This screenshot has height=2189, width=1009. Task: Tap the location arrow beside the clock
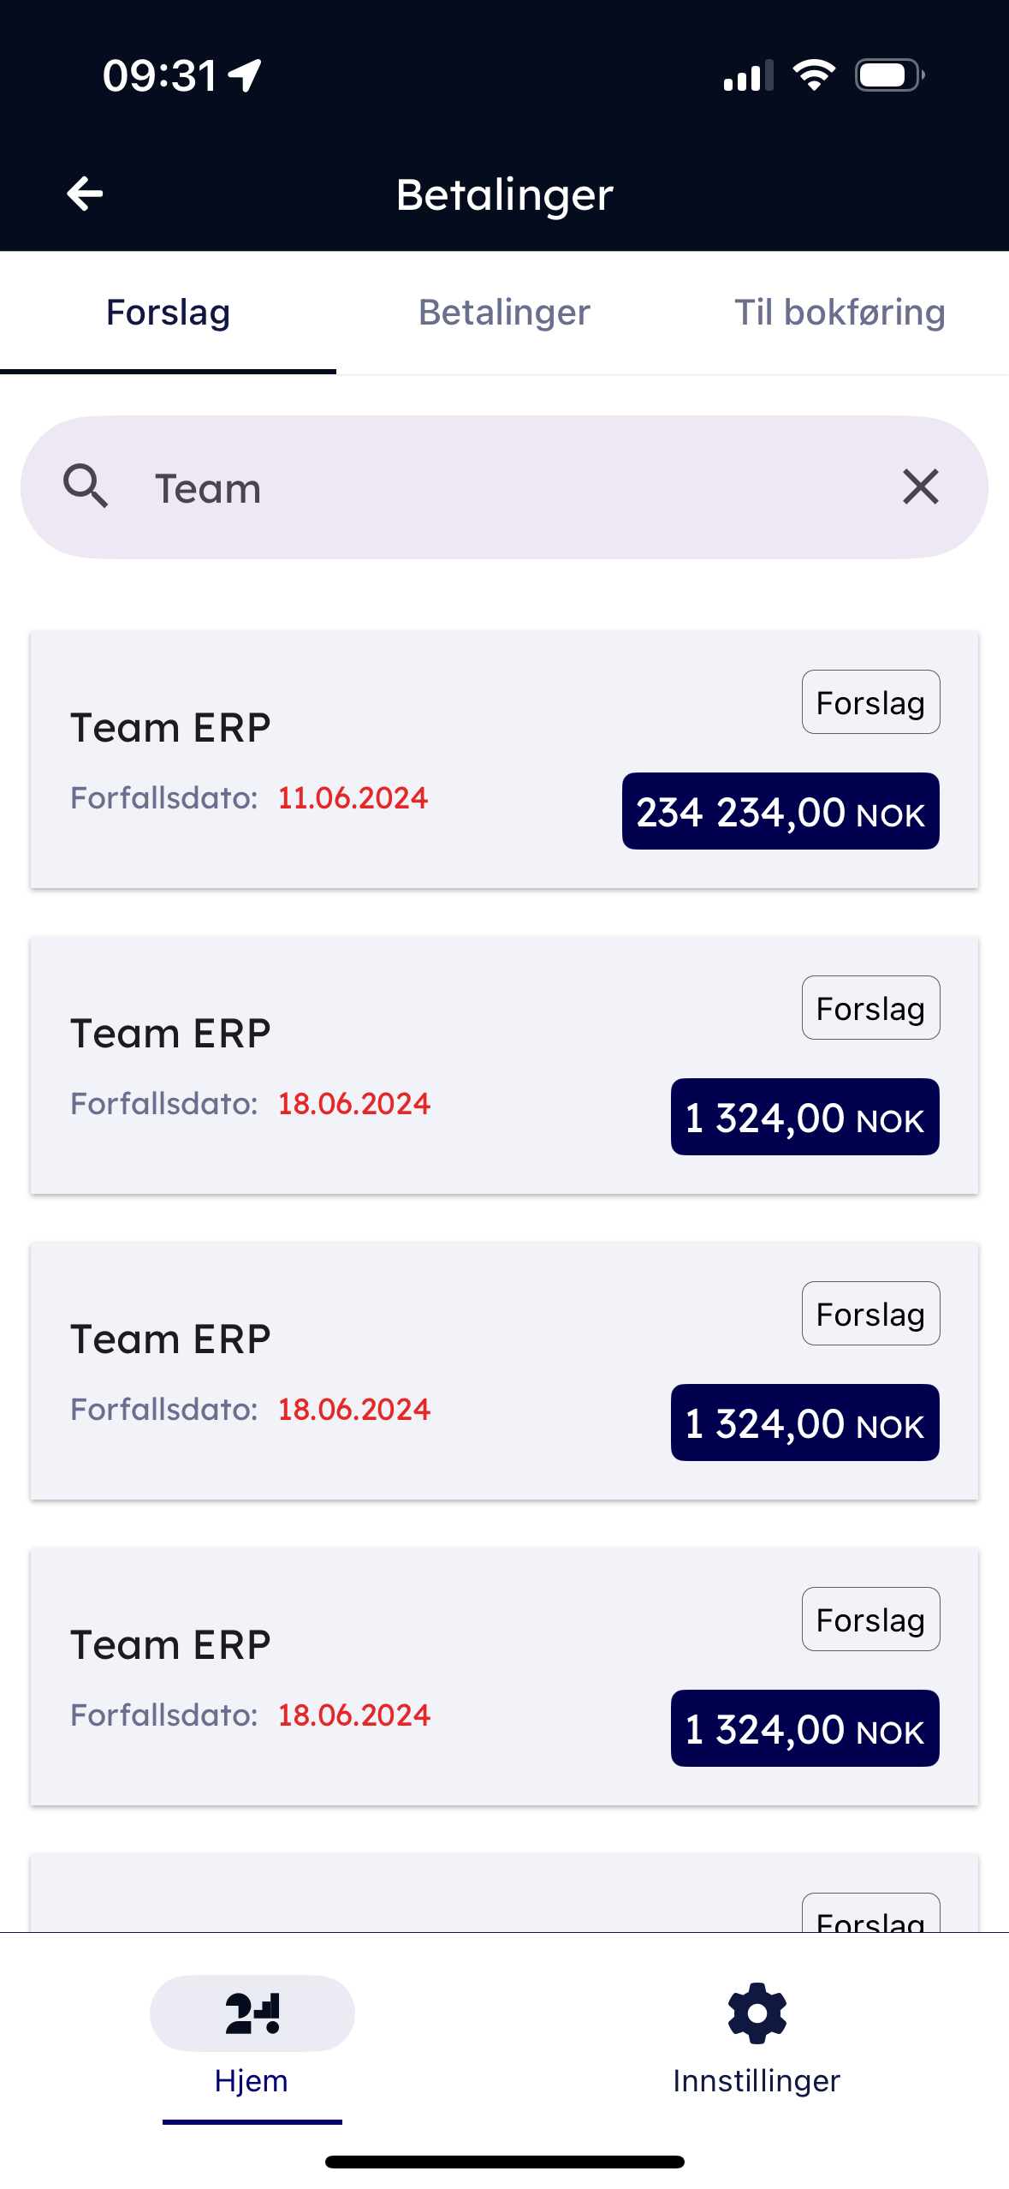point(246,75)
